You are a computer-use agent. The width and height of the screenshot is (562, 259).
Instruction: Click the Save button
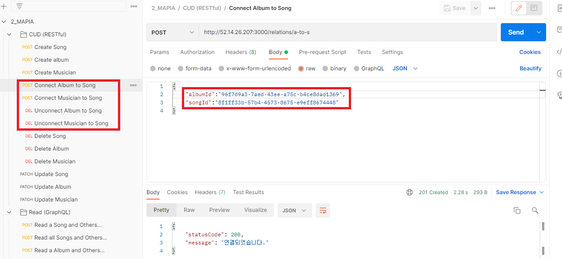click(x=454, y=8)
